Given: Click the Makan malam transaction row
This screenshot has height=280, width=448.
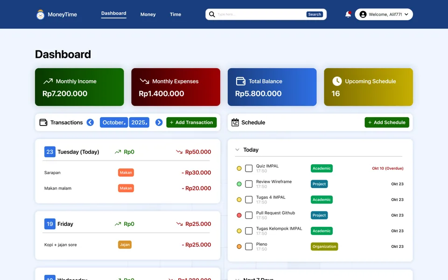Looking at the screenshot, I should coord(127,188).
